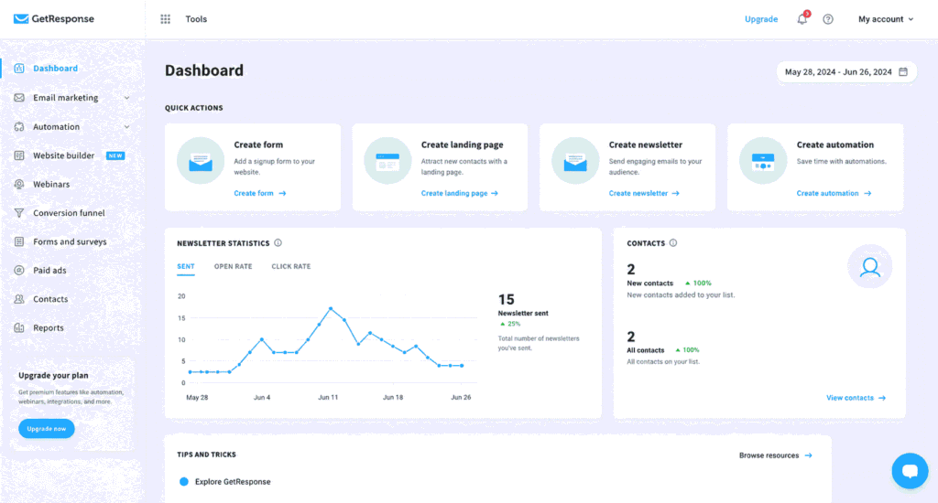Image resolution: width=938 pixels, height=503 pixels.
Task: Click the Dashboard sidebar icon
Action: point(19,68)
